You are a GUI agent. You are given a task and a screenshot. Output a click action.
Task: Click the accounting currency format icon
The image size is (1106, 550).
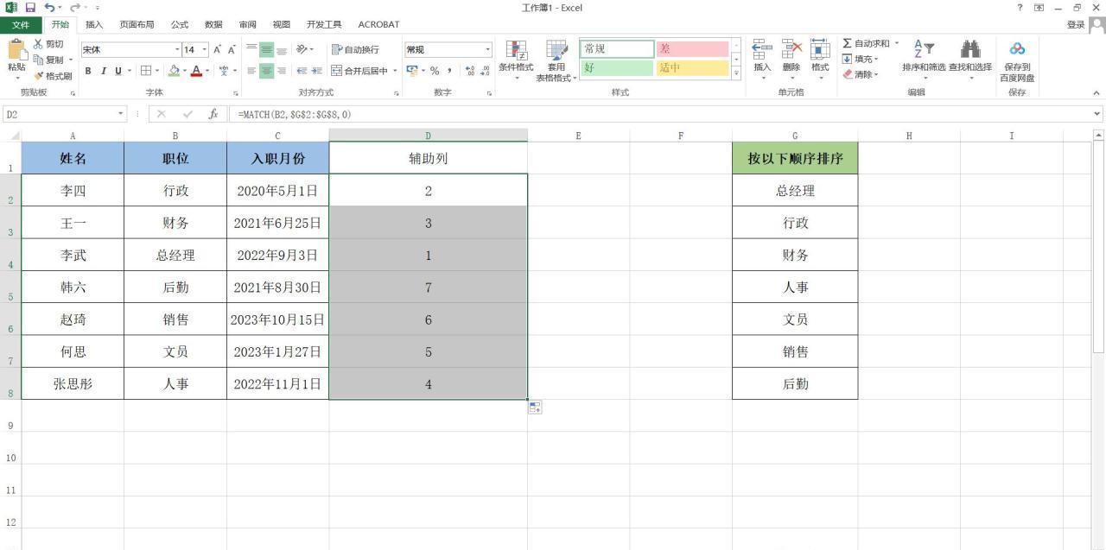pos(411,71)
